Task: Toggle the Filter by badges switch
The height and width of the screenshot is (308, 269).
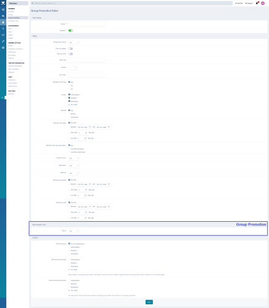Action: click(x=70, y=49)
